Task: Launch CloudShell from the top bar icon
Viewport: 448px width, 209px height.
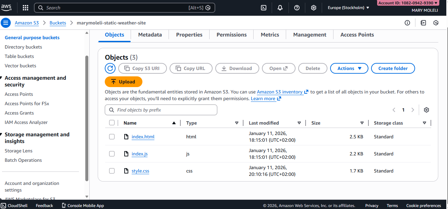Action: point(264,8)
